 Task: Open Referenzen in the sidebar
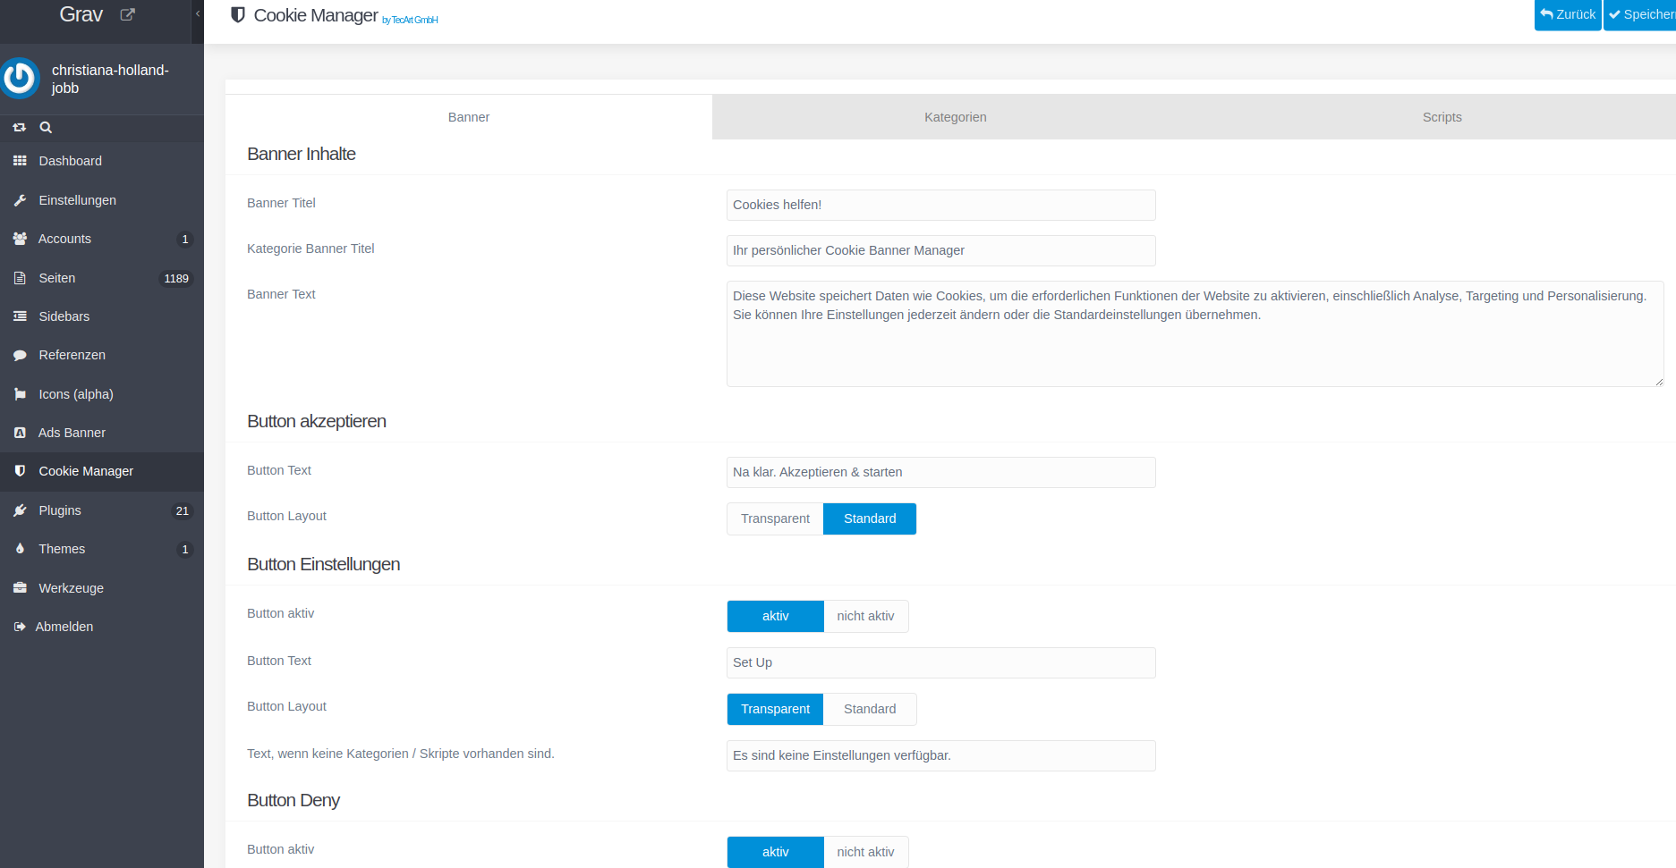point(102,355)
